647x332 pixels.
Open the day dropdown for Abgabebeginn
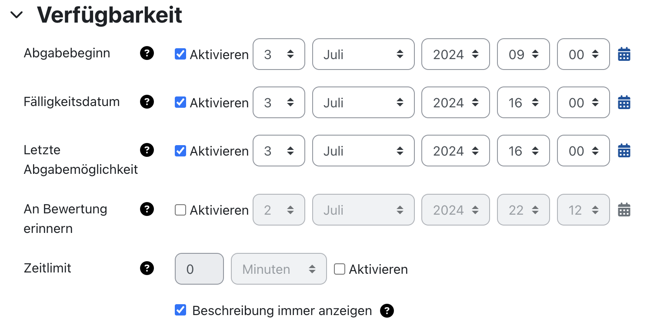tap(279, 54)
